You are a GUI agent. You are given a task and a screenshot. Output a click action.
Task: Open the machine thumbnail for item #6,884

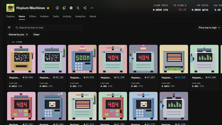21,59
